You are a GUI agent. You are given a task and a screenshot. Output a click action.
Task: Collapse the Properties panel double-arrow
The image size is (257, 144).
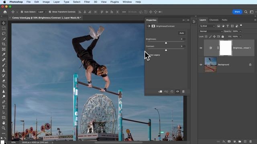(184, 20)
